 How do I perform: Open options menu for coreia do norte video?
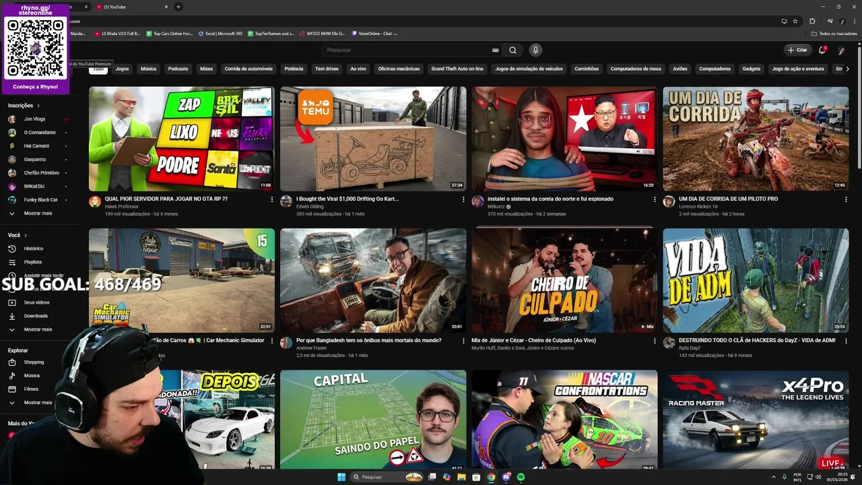point(655,199)
